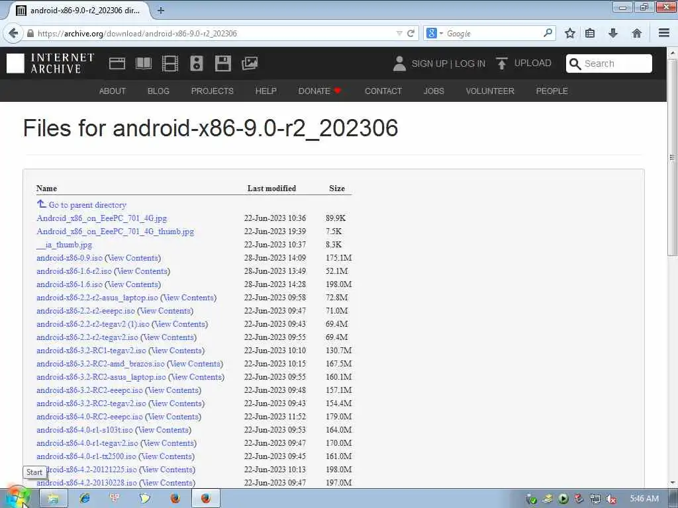Click the Google search input field
This screenshot has height=508, width=678.
[493, 33]
